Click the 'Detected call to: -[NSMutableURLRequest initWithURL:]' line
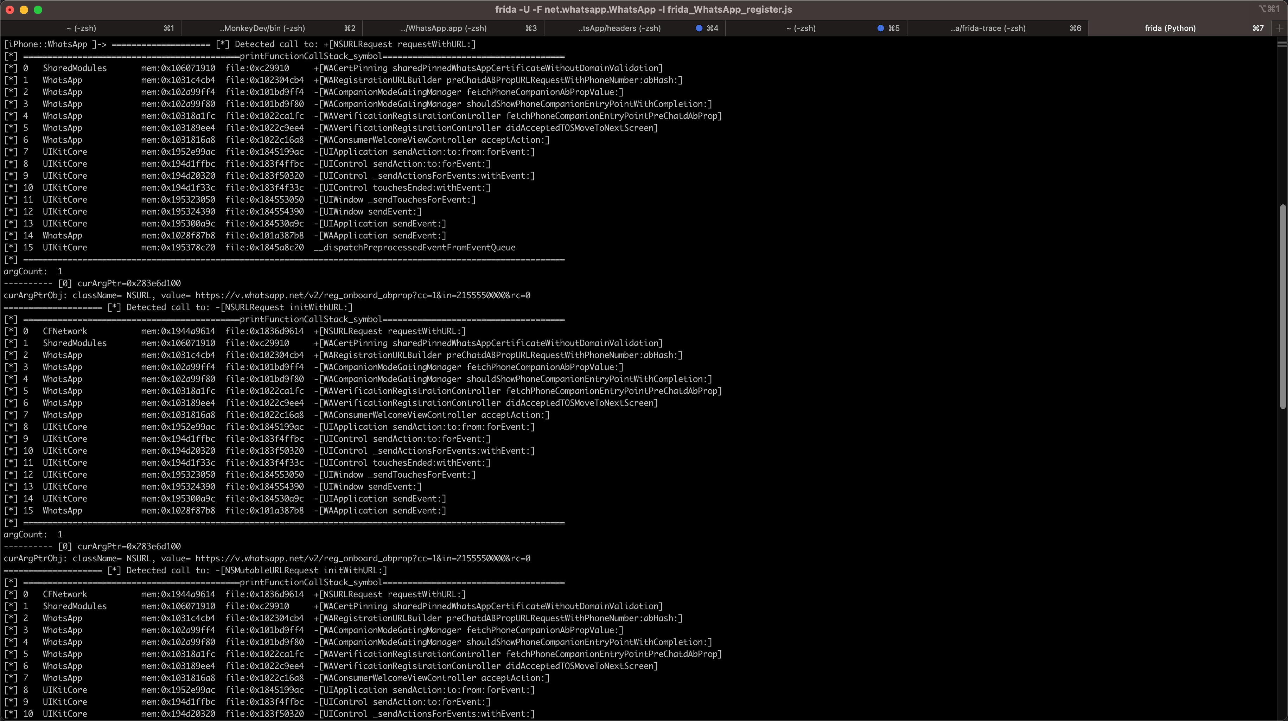The image size is (1288, 721). (256, 570)
